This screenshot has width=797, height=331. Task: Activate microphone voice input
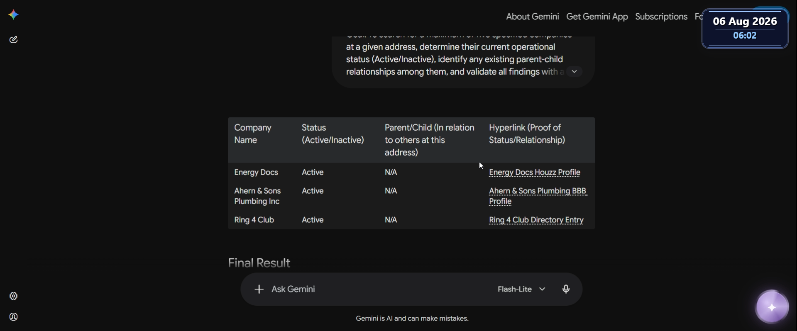(x=566, y=289)
